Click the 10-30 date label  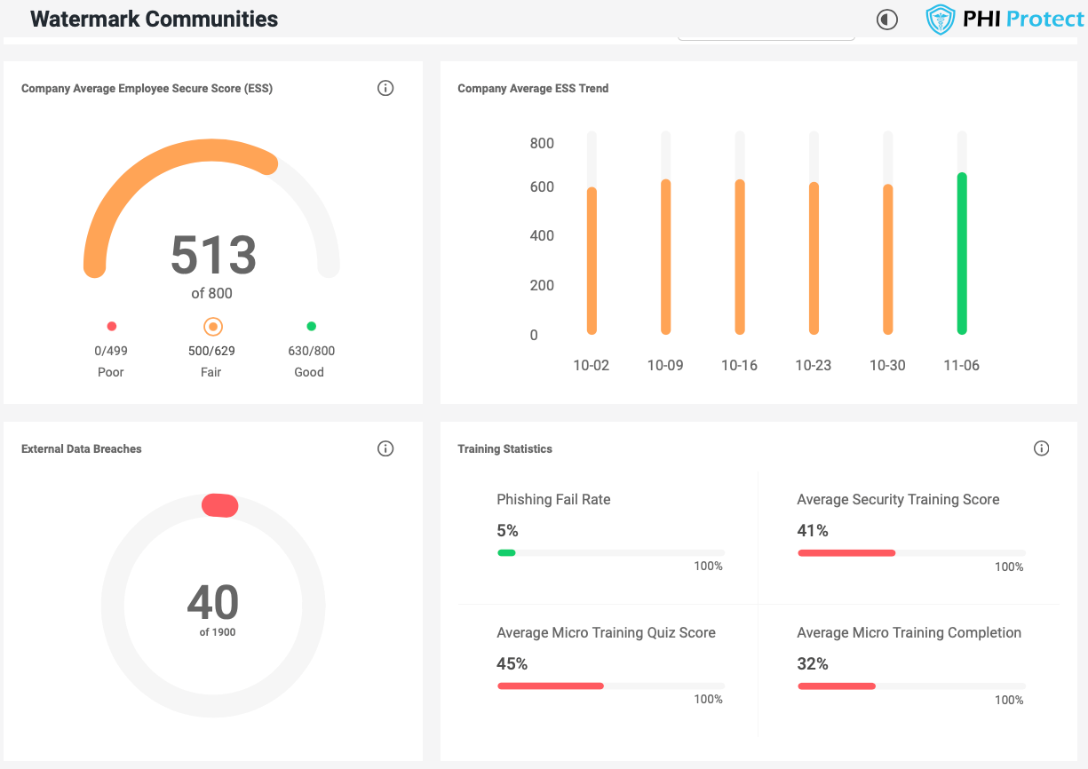[x=887, y=365]
